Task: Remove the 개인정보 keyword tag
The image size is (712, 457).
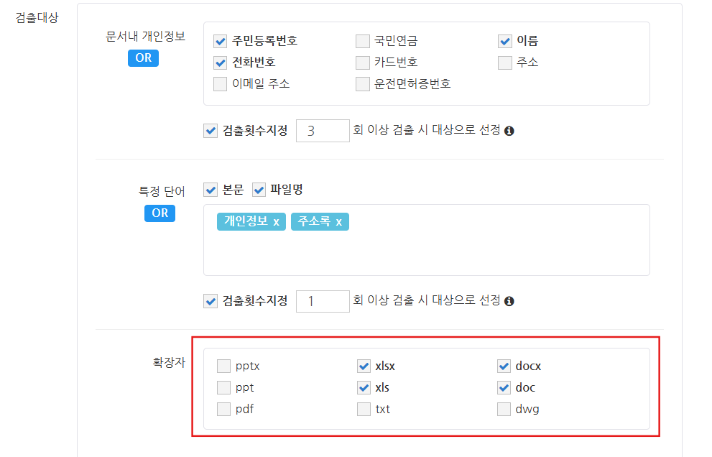Action: coord(276,221)
